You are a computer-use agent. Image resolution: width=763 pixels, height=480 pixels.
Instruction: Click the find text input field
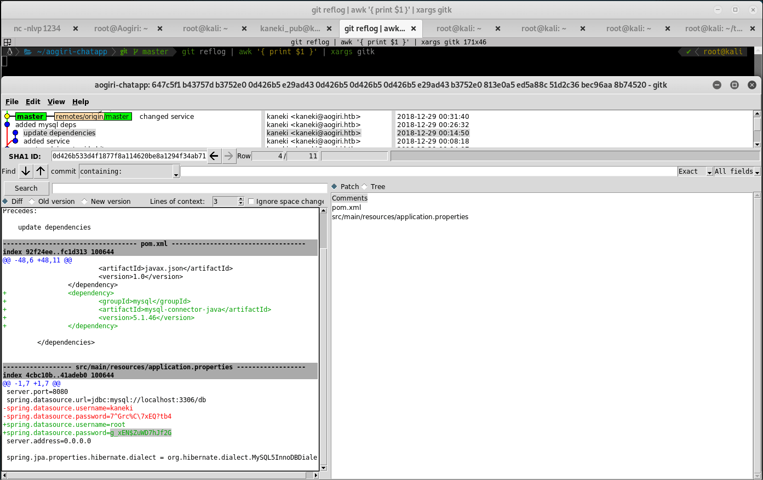pyautogui.click(x=429, y=172)
